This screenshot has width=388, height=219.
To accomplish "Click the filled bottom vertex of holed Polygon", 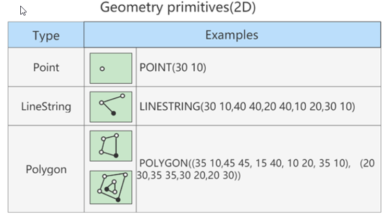I will [118, 199].
